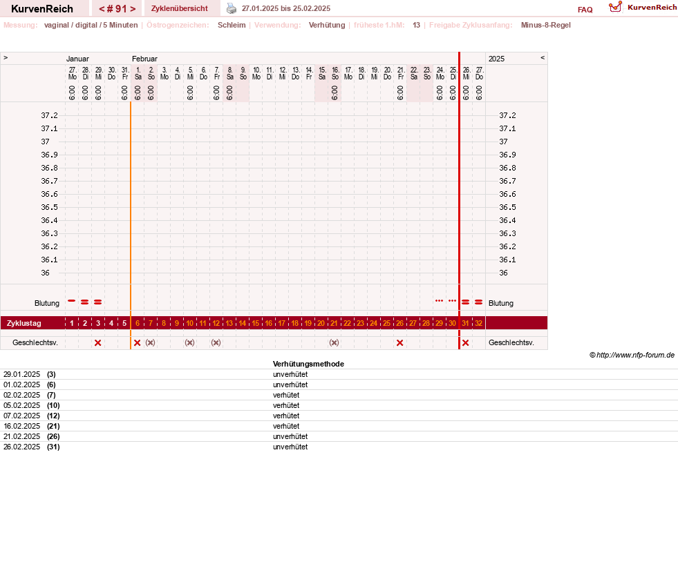Image resolution: width=678 pixels, height=584 pixels.
Task: Click the Januar month label
Action: (77, 59)
